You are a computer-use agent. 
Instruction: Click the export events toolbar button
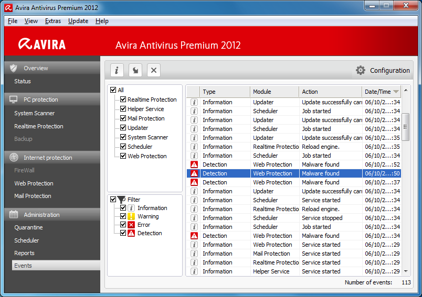click(x=135, y=70)
